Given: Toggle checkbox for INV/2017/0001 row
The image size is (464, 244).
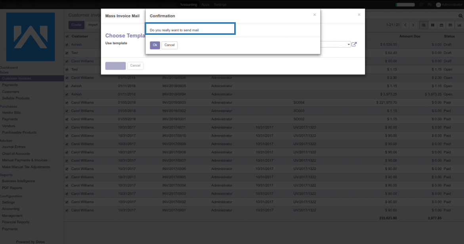Looking at the screenshot, I should click(67, 210).
